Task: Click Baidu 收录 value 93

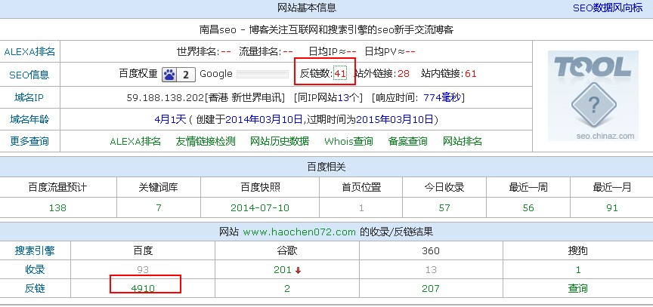Action: [x=143, y=270]
